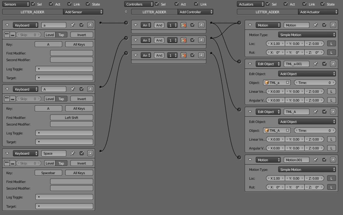Viewport: 343px width, 215px height.
Task: Open the Add Controller dropdown
Action: point(195,12)
